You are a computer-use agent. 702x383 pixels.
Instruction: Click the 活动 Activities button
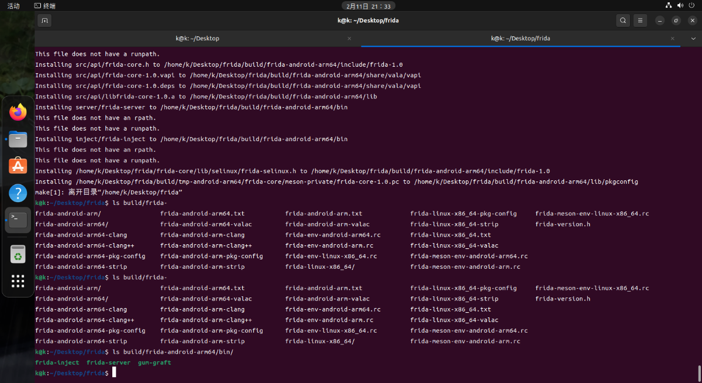pyautogui.click(x=13, y=6)
